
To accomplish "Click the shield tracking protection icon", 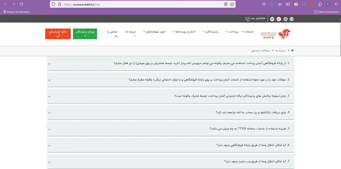I will [x=54, y=4].
